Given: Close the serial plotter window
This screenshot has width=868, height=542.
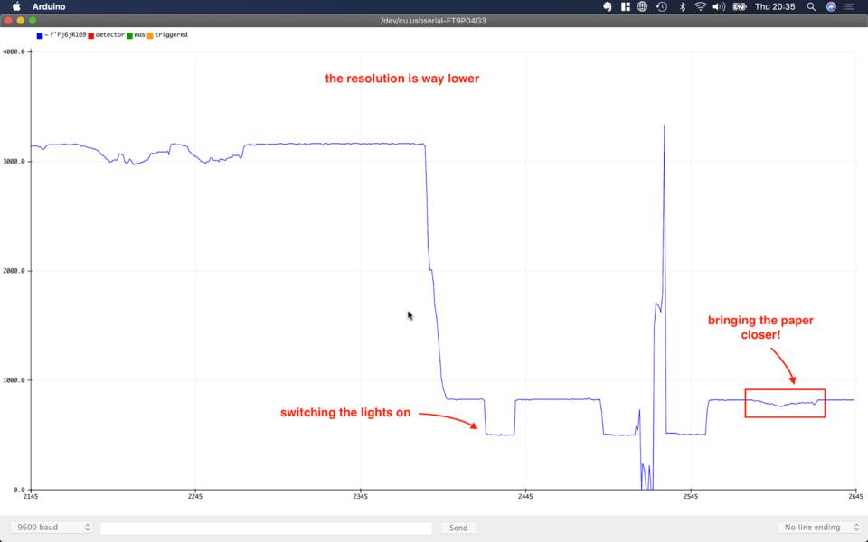Looking at the screenshot, I should pos(8,21).
